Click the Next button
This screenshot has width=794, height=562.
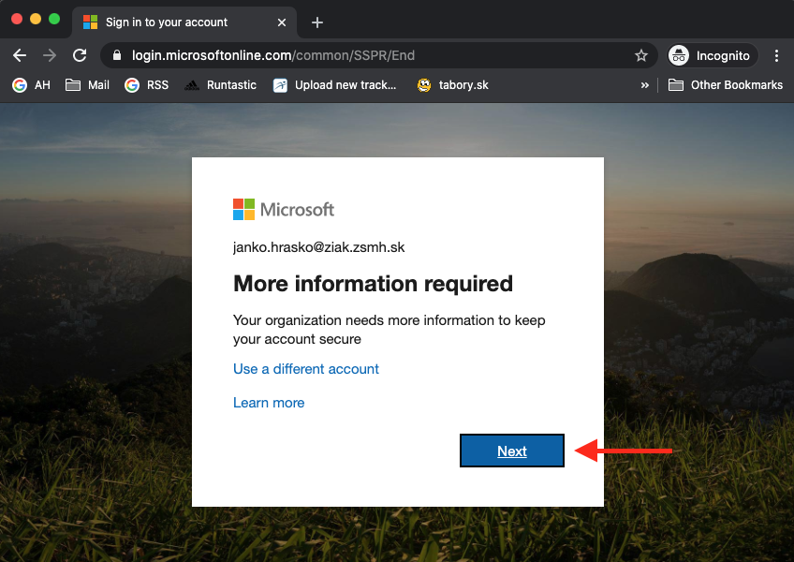tap(512, 451)
